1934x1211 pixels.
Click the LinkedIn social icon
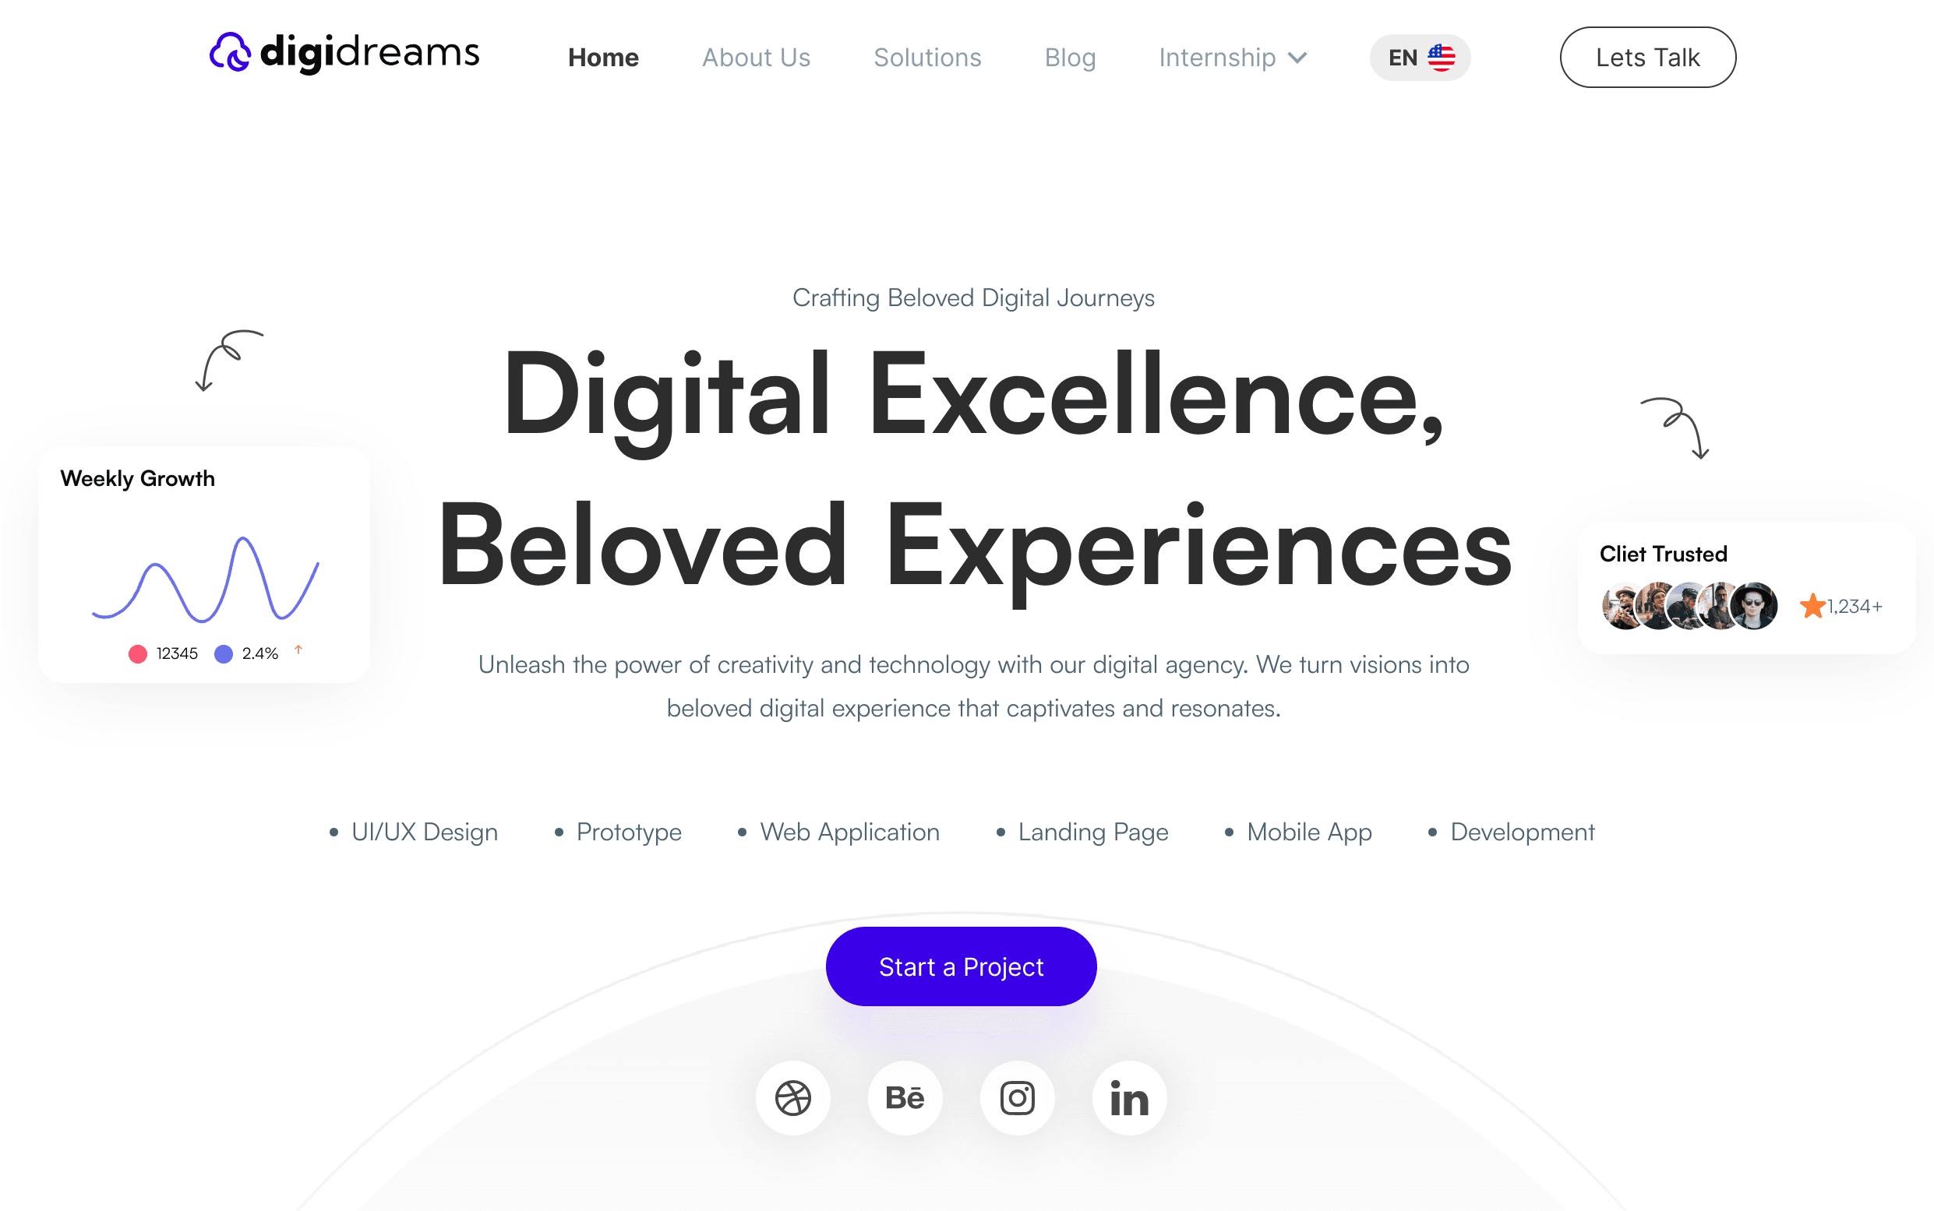1128,1097
